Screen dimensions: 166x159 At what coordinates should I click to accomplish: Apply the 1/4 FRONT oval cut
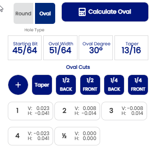point(138,85)
